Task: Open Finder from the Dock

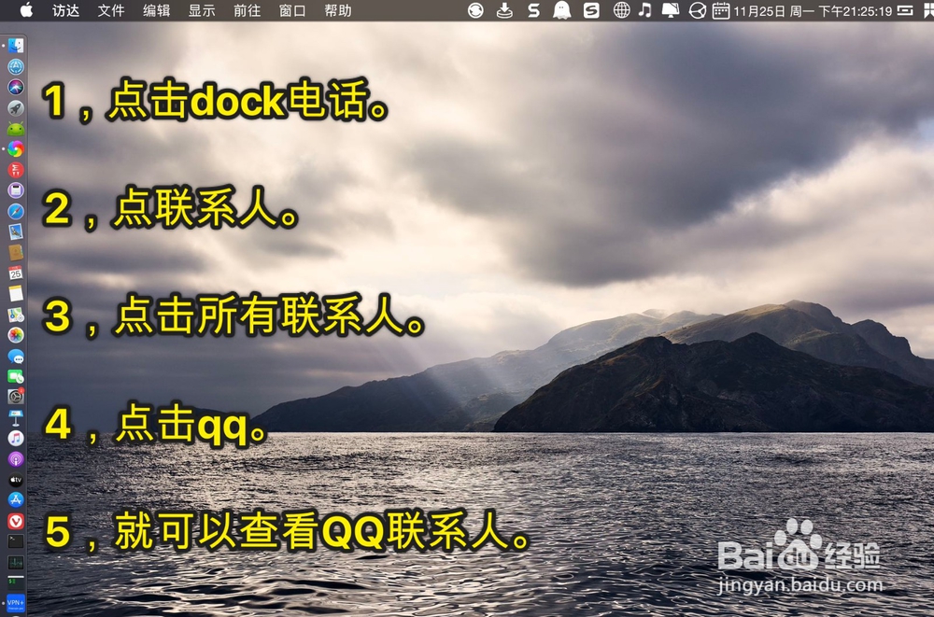Action: click(x=14, y=45)
